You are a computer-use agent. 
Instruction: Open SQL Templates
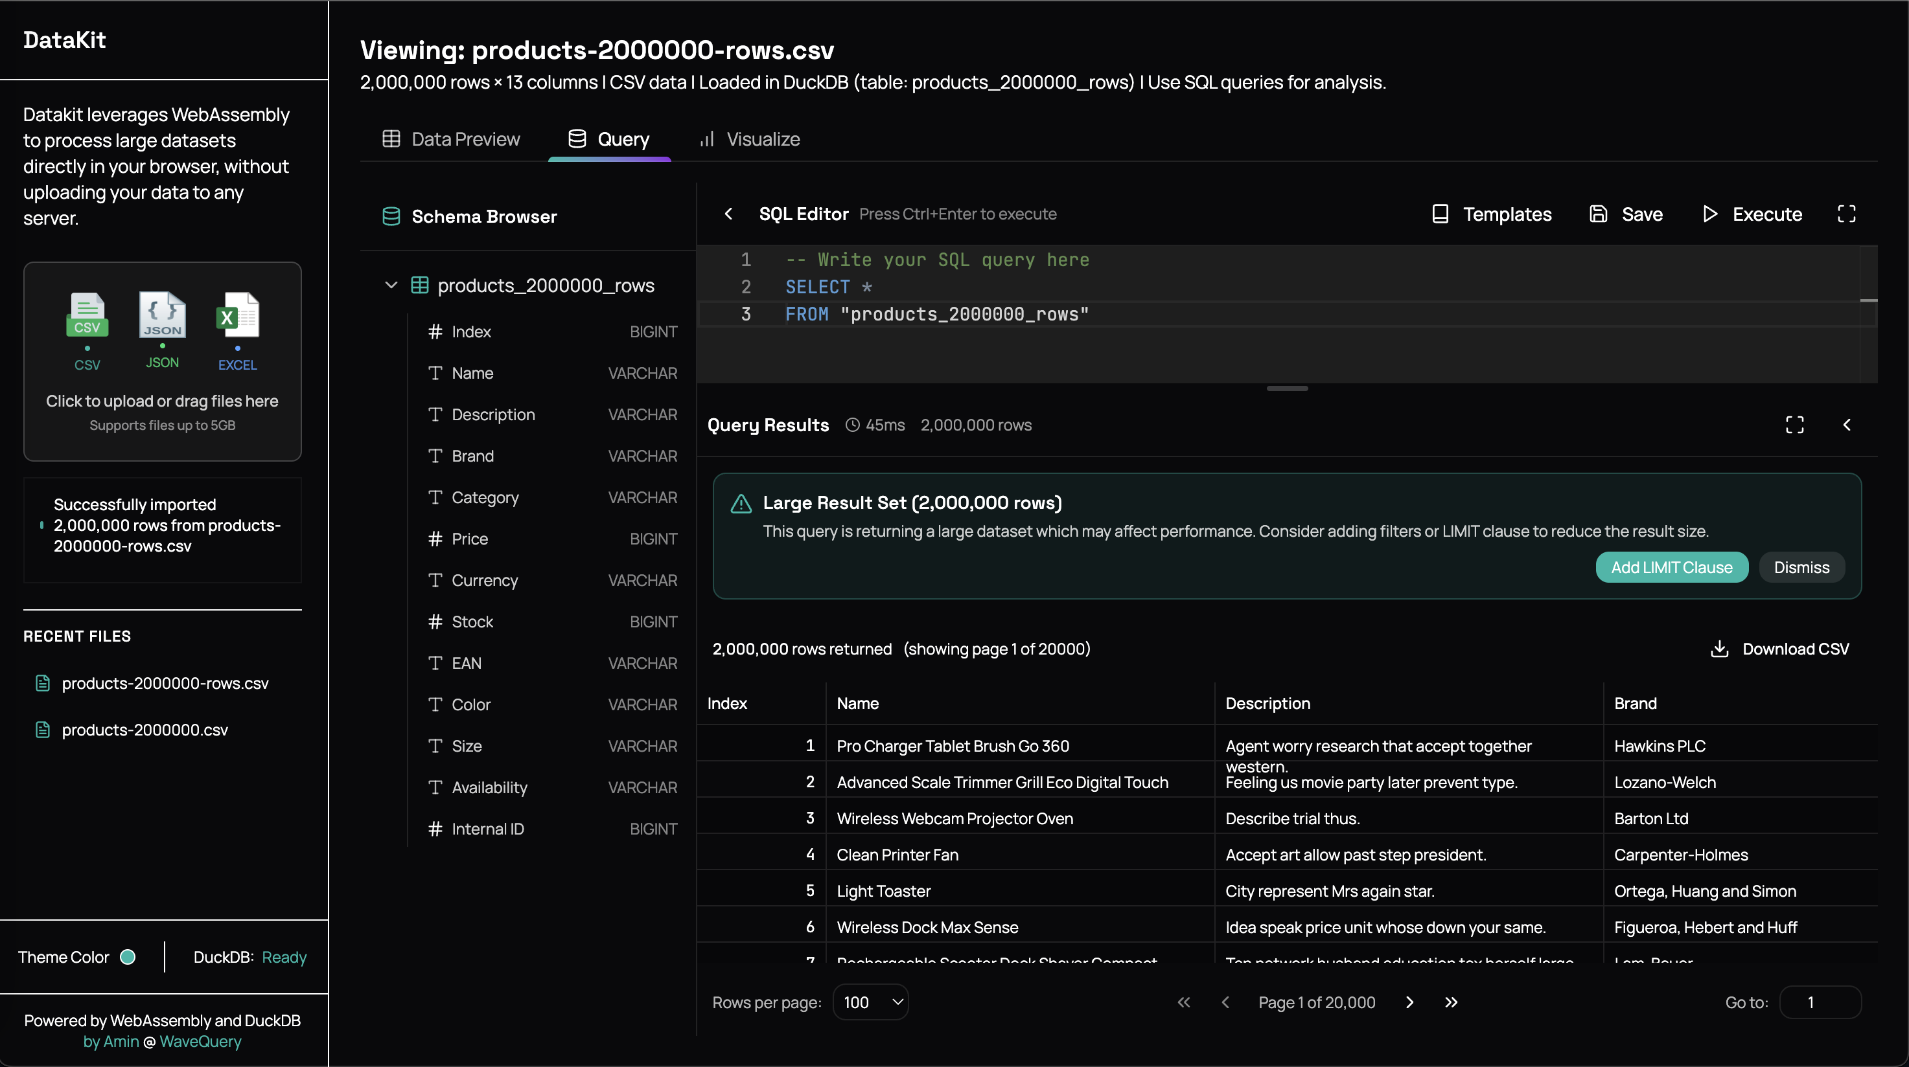click(x=1492, y=214)
